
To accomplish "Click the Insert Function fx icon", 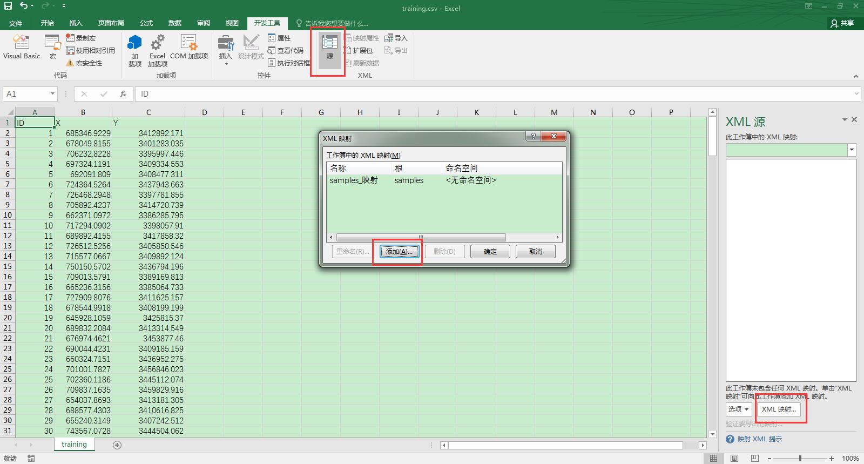I will point(123,94).
